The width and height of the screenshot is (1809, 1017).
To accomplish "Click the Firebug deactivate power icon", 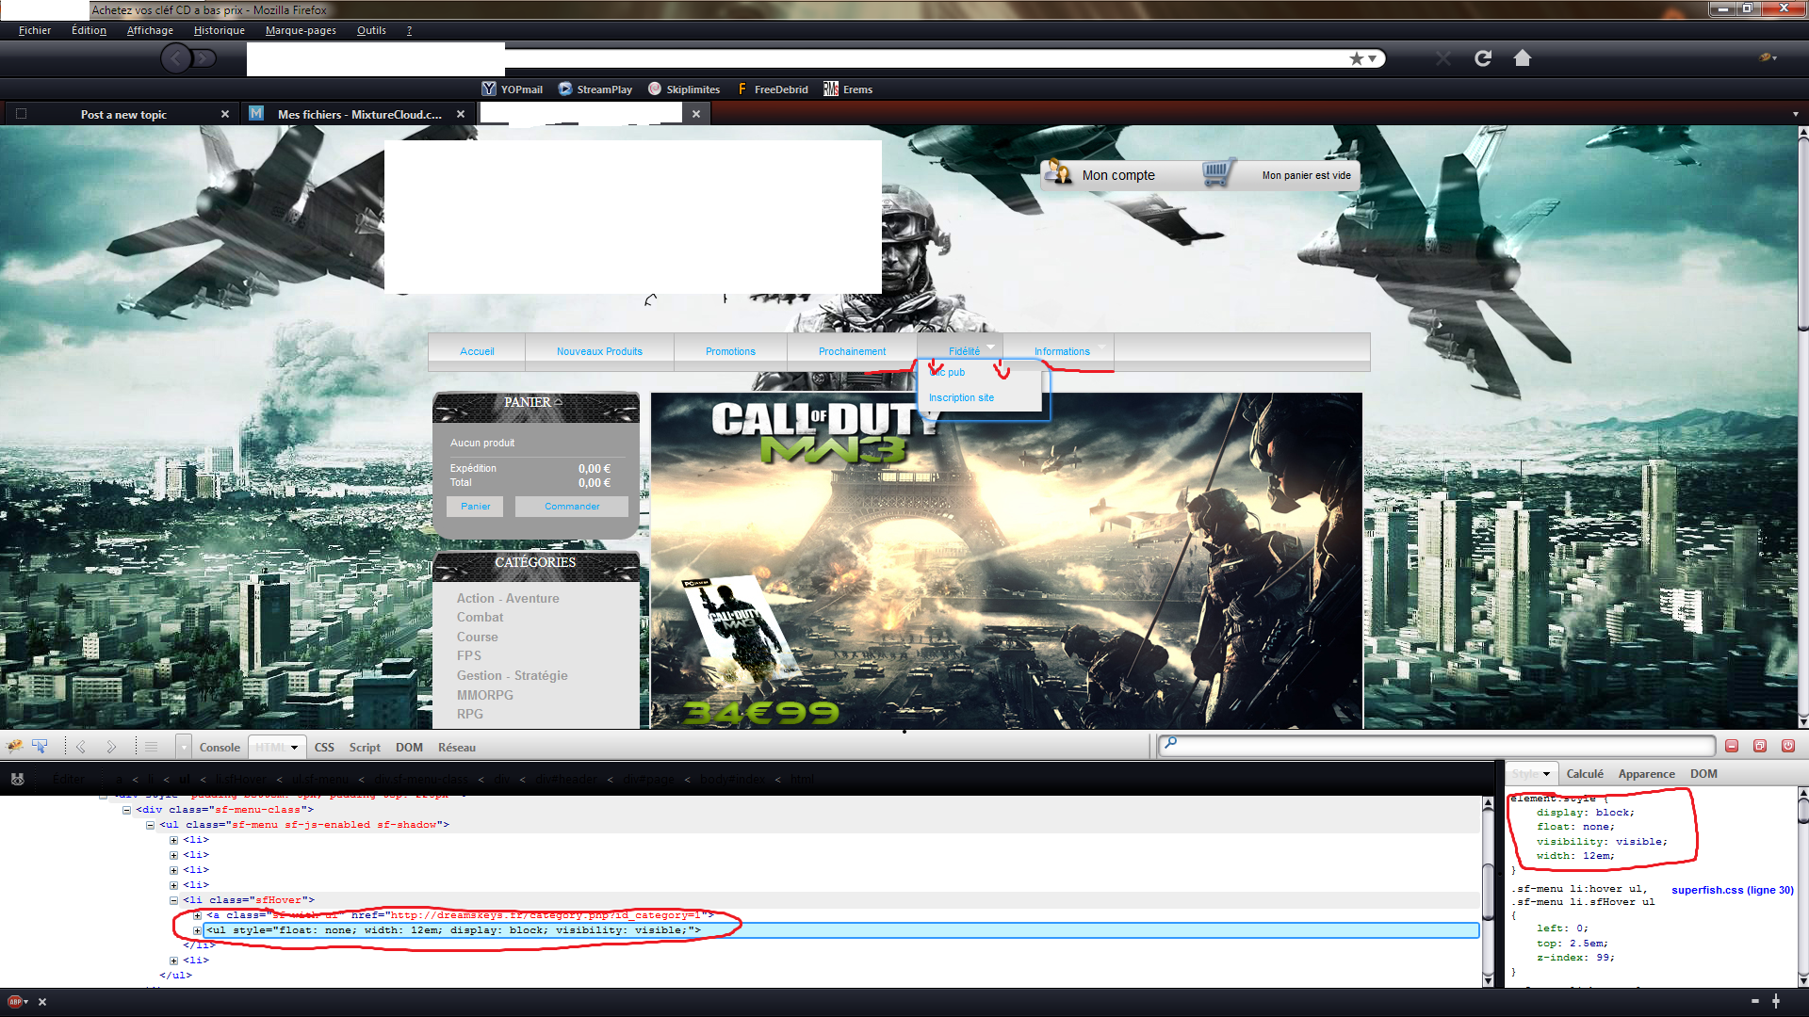I will point(1787,746).
